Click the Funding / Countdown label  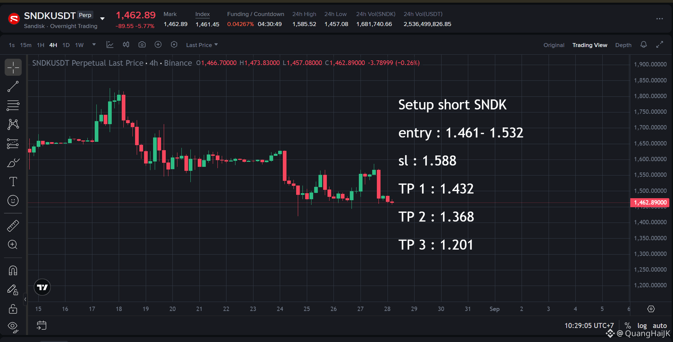[x=255, y=14]
